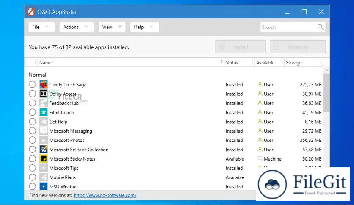Click the Microsoft Solitaire Collection icon
This screenshot has width=354, height=205.
tap(44, 149)
